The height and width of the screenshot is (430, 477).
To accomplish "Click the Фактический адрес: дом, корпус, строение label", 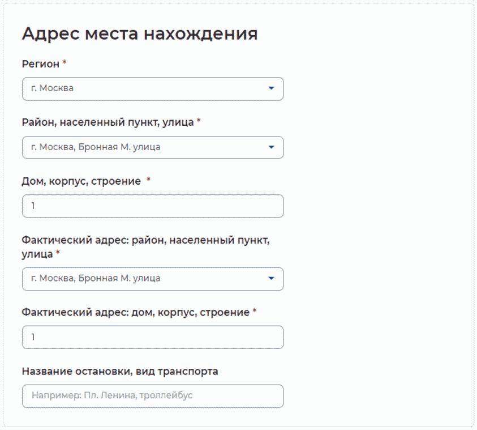I will tap(135, 313).
